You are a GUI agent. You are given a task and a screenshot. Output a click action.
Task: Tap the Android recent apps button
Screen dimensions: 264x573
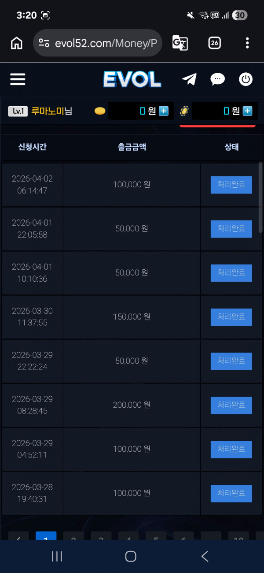click(57, 556)
